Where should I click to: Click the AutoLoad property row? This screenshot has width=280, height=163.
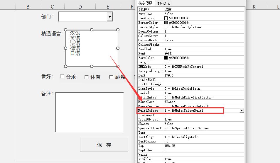pos(191,14)
